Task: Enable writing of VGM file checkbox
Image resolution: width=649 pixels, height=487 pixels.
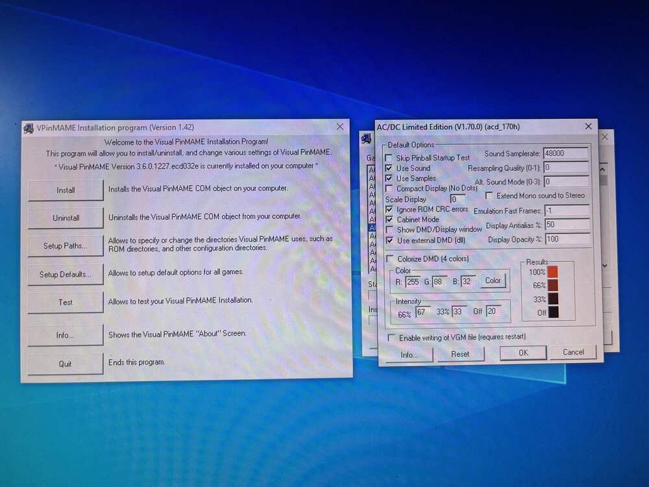Action: pyautogui.click(x=391, y=338)
